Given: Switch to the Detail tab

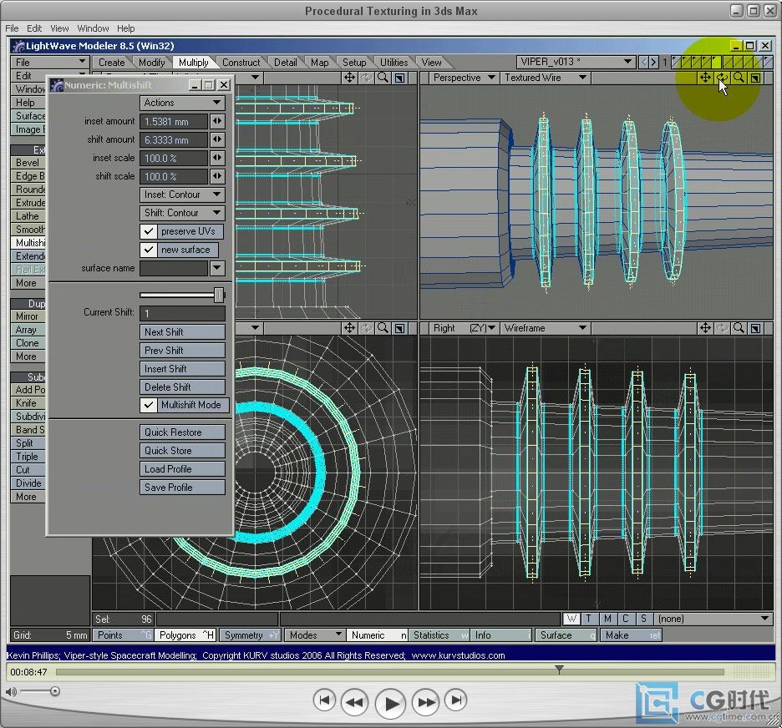Looking at the screenshot, I should pyautogui.click(x=285, y=63).
